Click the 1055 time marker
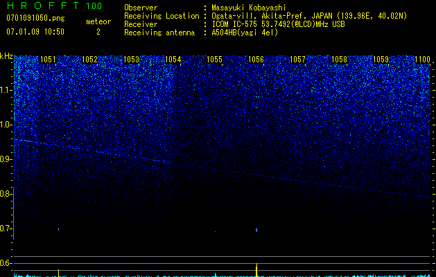 214,60
